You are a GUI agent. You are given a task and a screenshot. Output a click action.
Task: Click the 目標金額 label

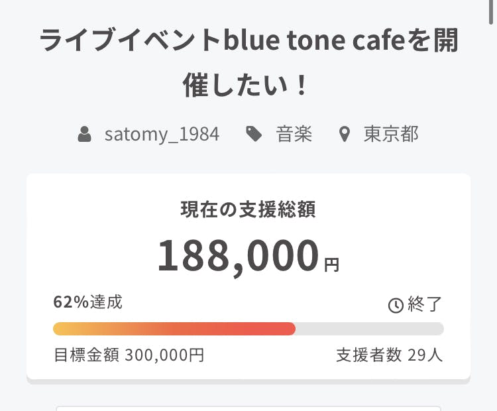(86, 355)
